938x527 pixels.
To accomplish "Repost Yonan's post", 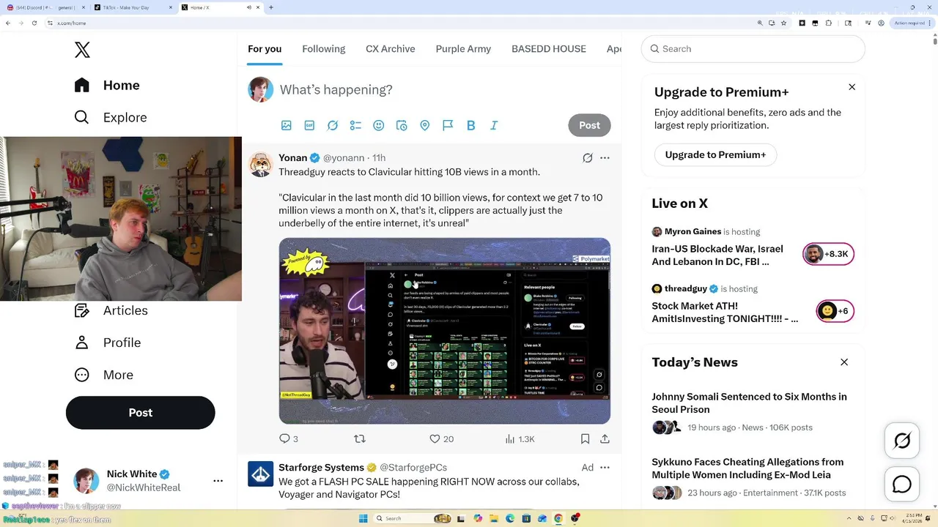I will pyautogui.click(x=360, y=438).
